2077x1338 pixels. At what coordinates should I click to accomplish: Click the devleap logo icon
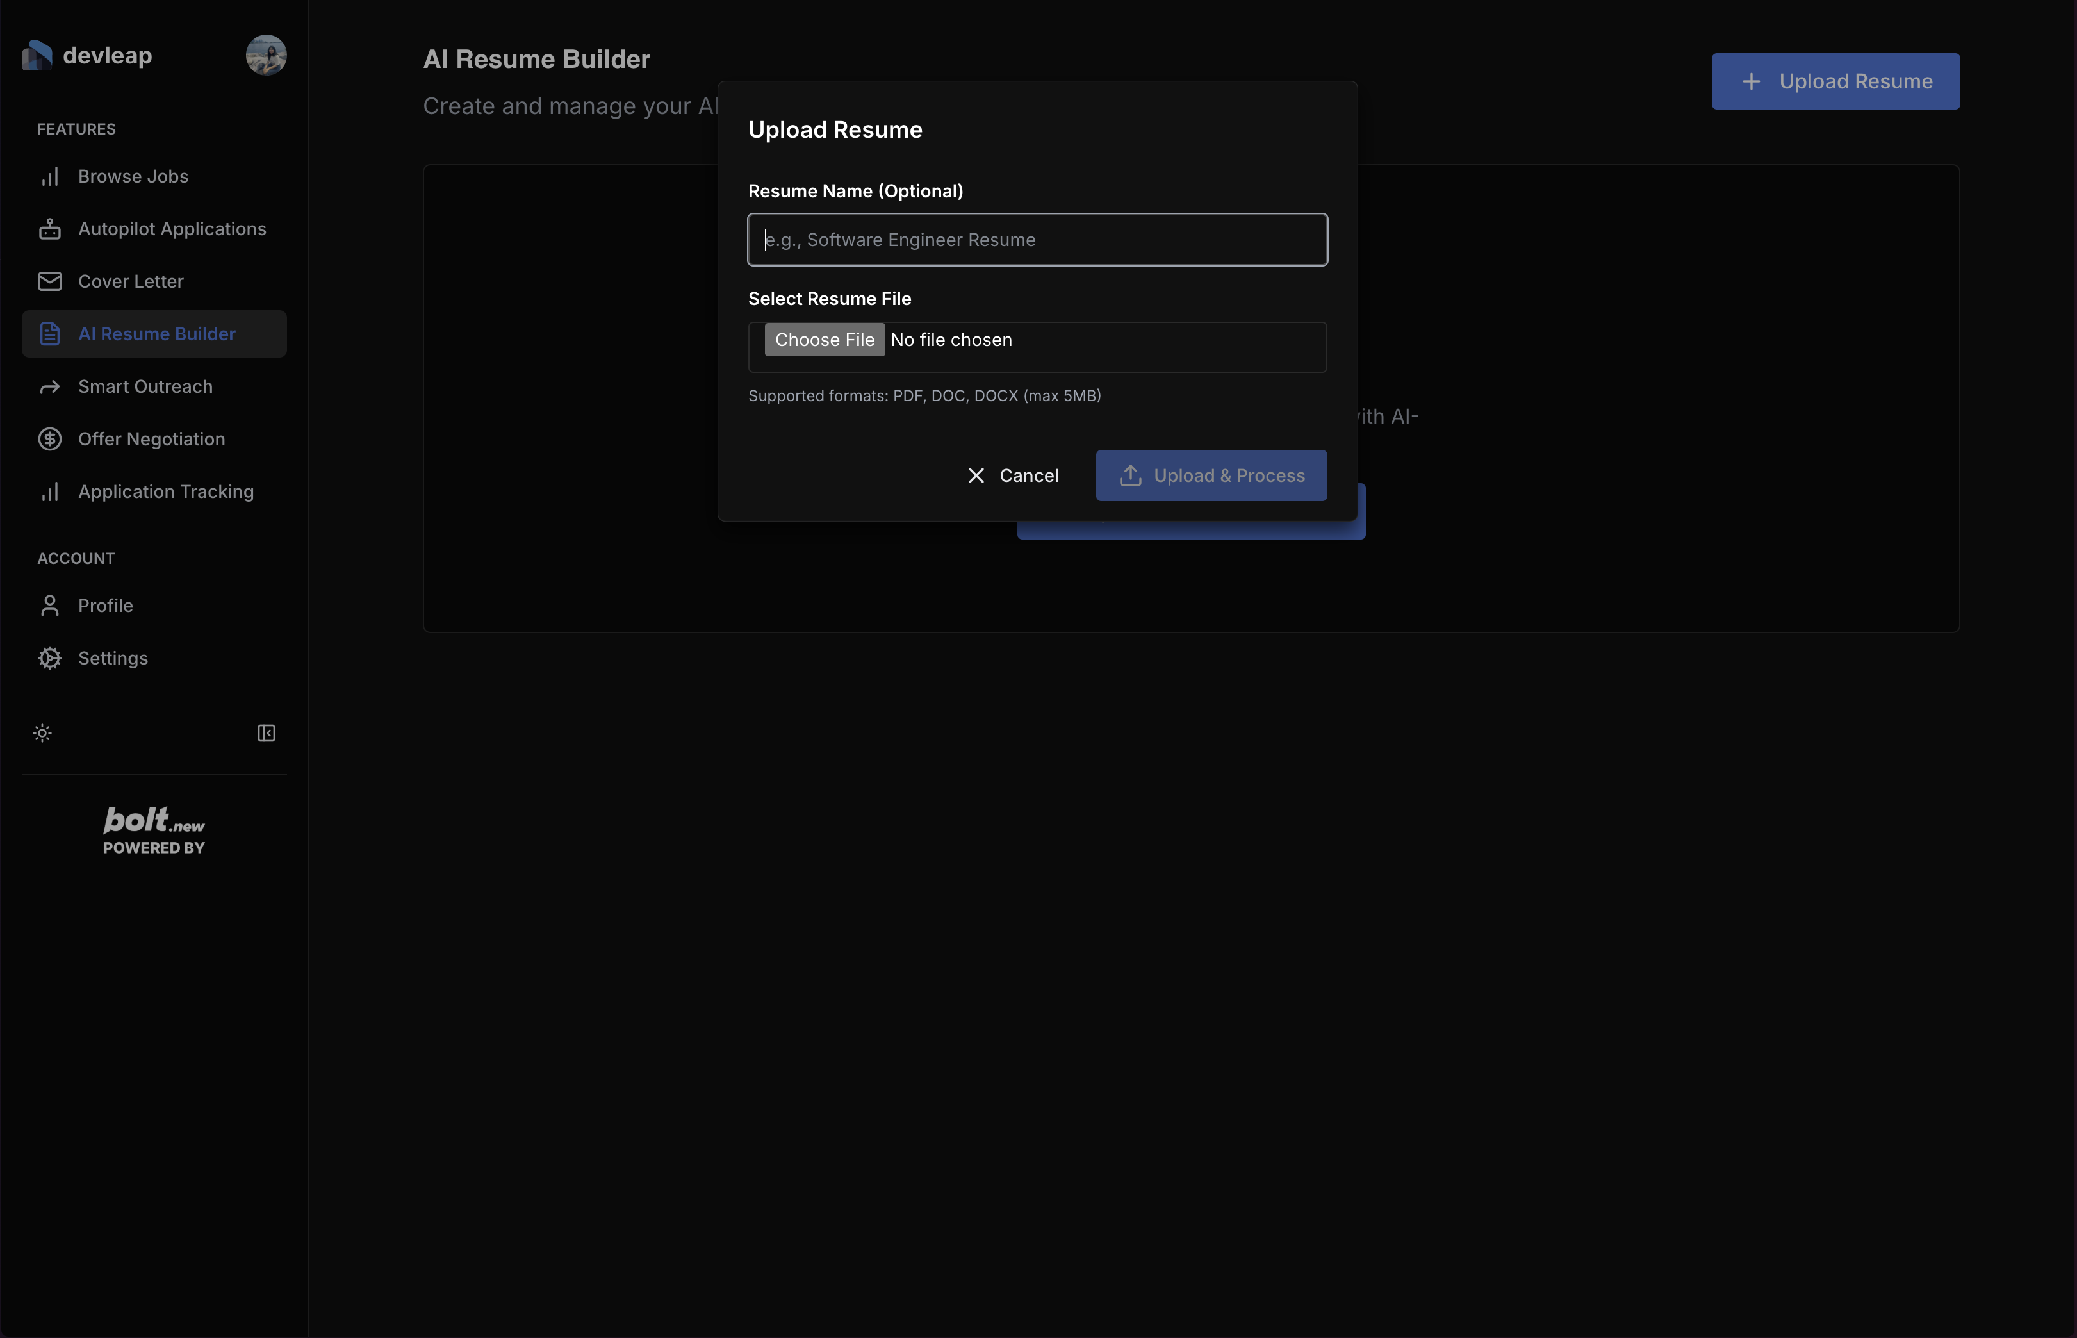(x=37, y=56)
